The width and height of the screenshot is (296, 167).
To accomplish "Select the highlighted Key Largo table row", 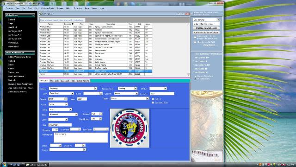I will tap(96, 71).
